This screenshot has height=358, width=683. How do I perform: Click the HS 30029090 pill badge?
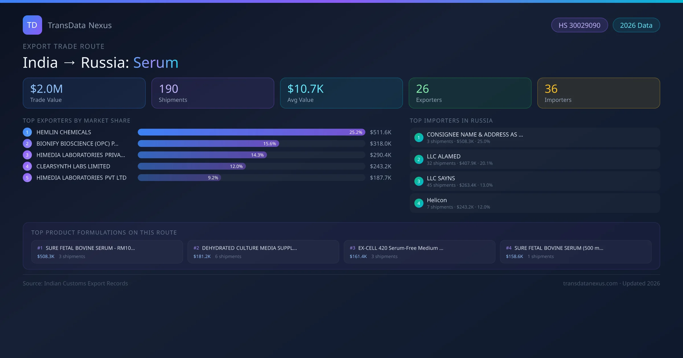[579, 25]
